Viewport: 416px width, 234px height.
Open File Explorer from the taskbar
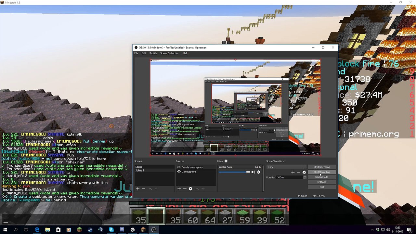click(47, 230)
